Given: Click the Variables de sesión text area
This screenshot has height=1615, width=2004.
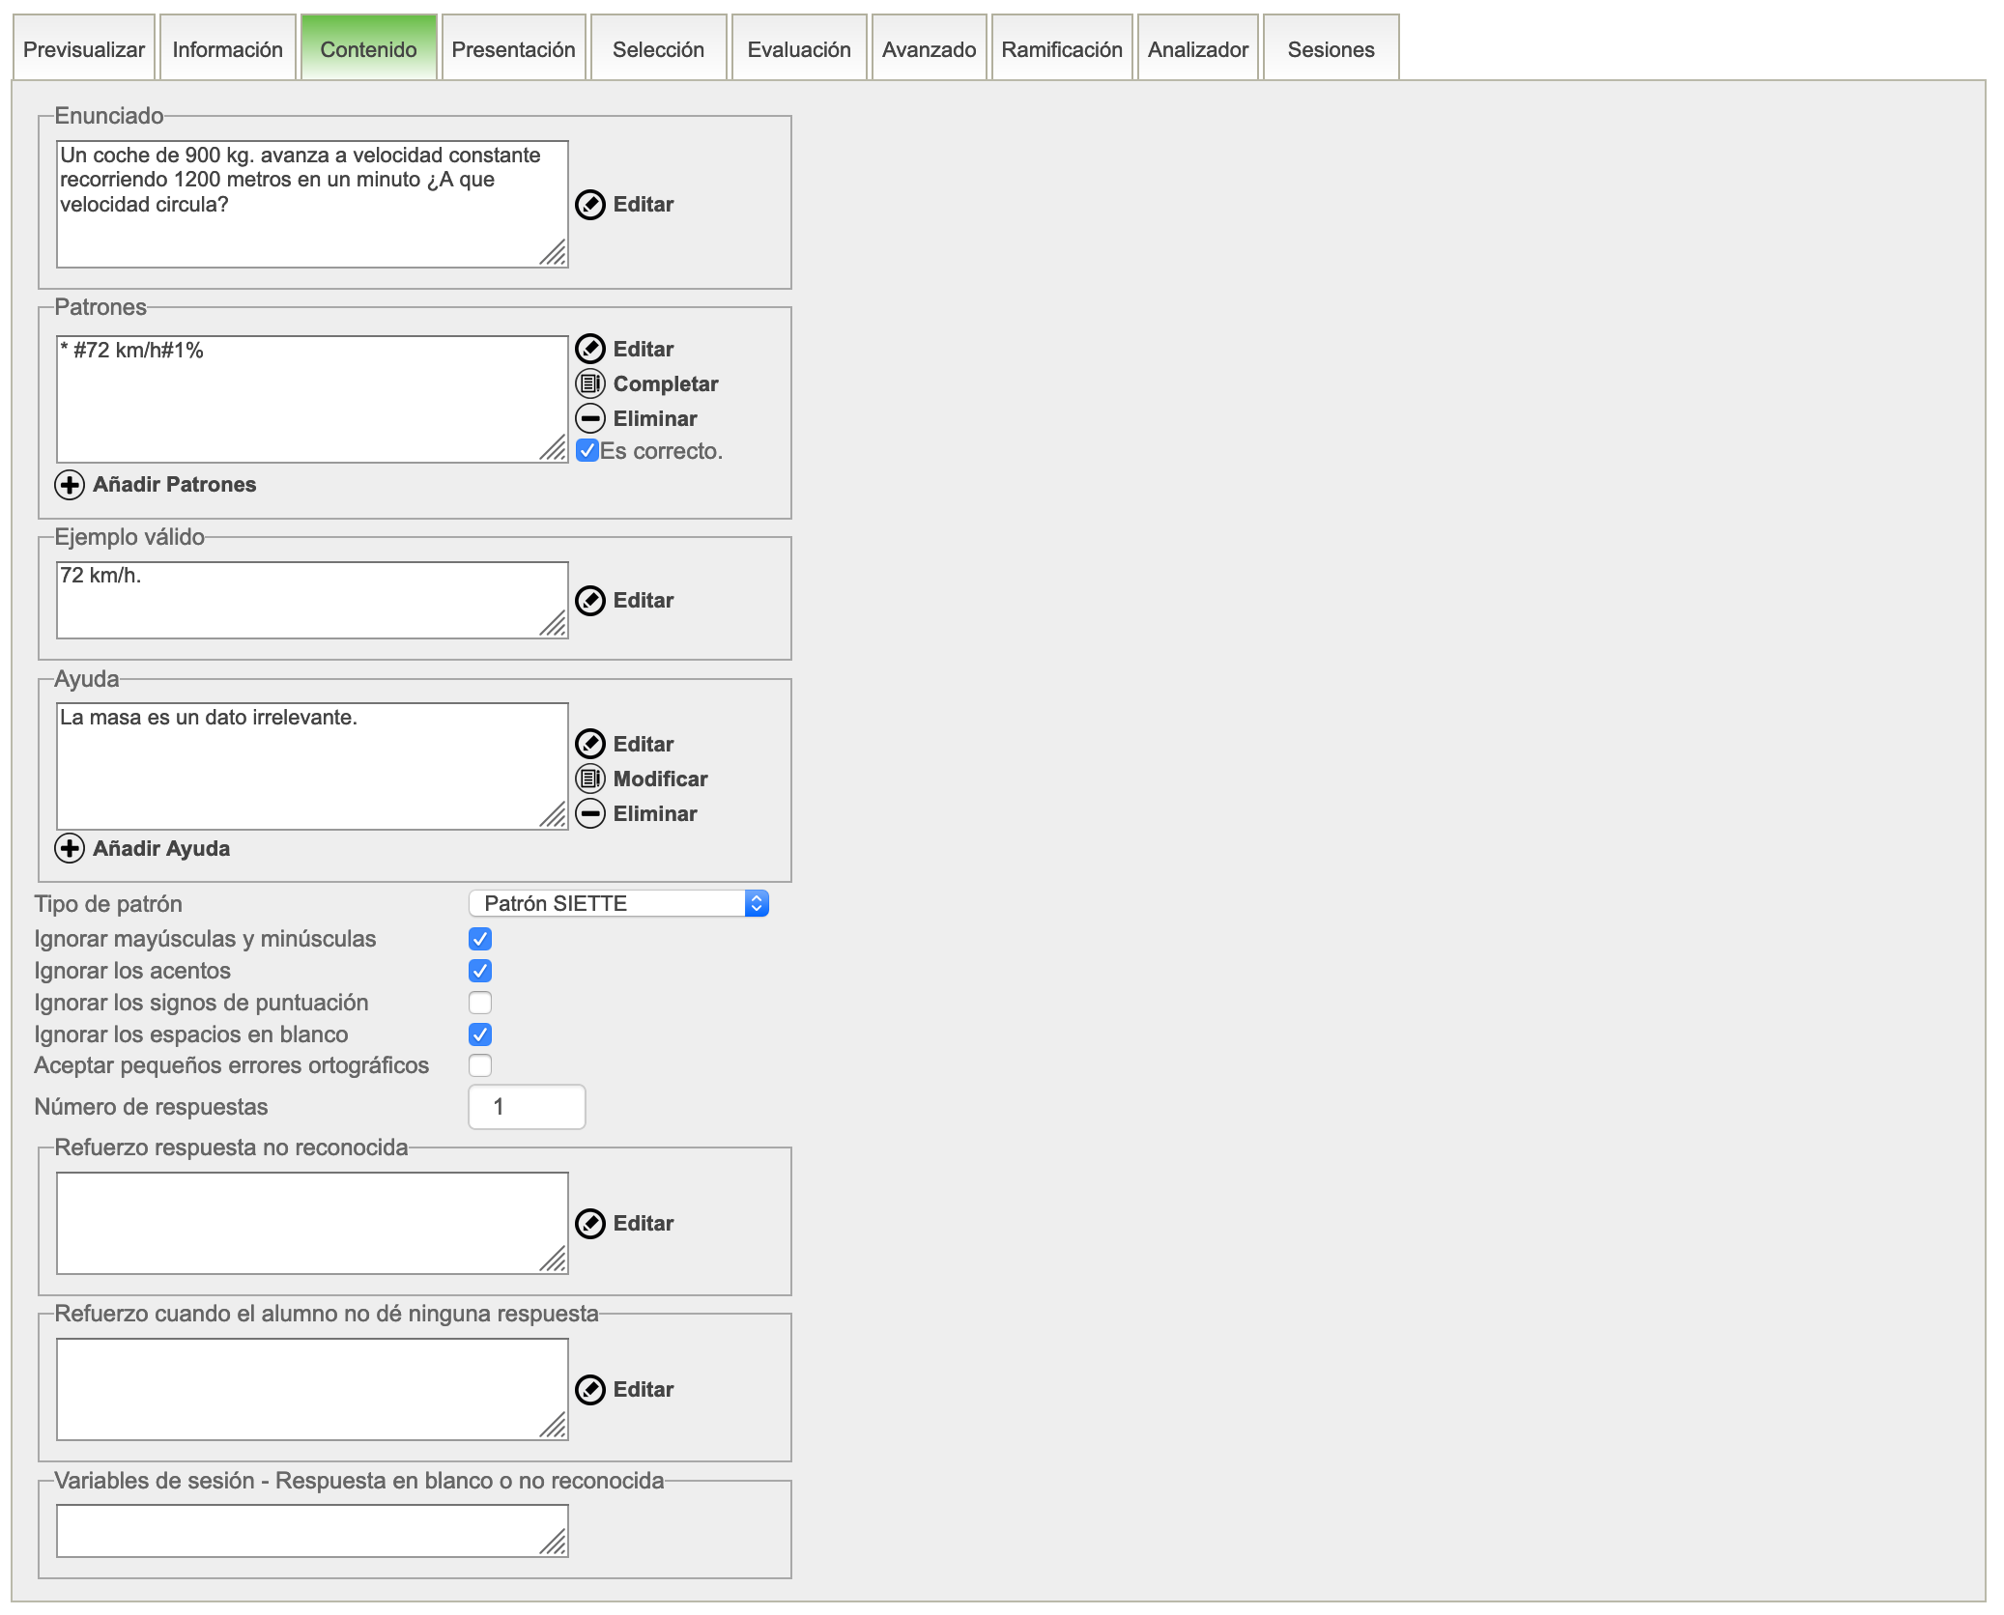Looking at the screenshot, I should click(311, 1530).
